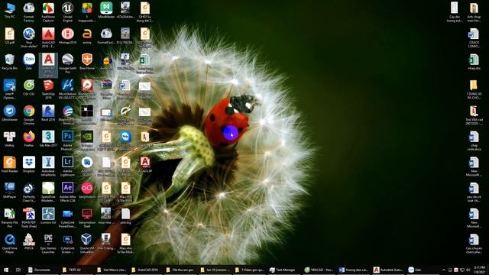The width and height of the screenshot is (489, 275).
Task: Open the Cốc Cốc browser shortcut
Action: click(x=29, y=87)
